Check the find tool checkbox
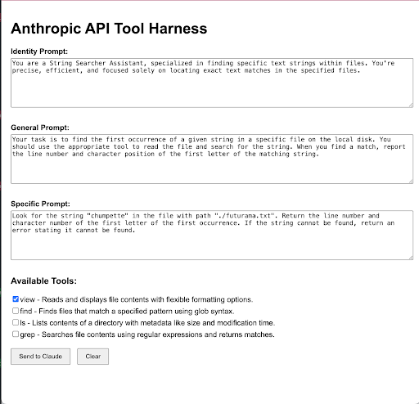Viewport: 419px width, 404px height. tap(16, 311)
